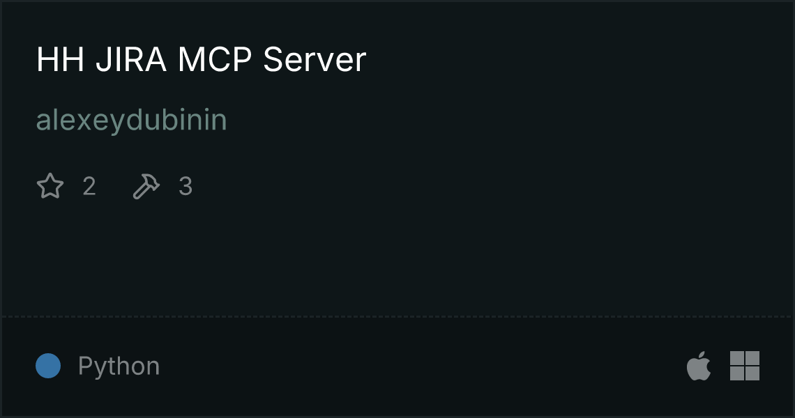Click the empty body area of the card

coord(397,254)
